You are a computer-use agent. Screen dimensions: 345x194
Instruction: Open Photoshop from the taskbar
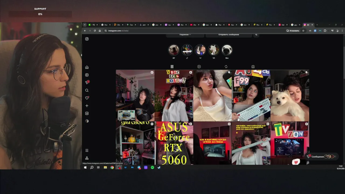click(x=132, y=167)
